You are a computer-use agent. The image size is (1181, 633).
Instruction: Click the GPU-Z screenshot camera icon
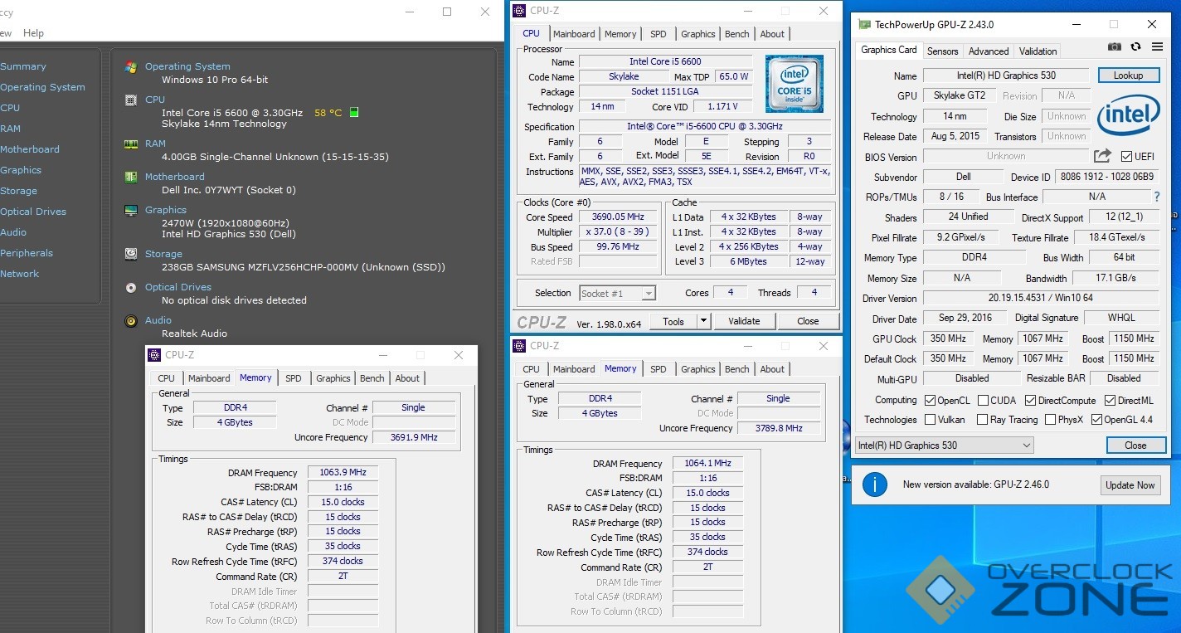[x=1115, y=47]
